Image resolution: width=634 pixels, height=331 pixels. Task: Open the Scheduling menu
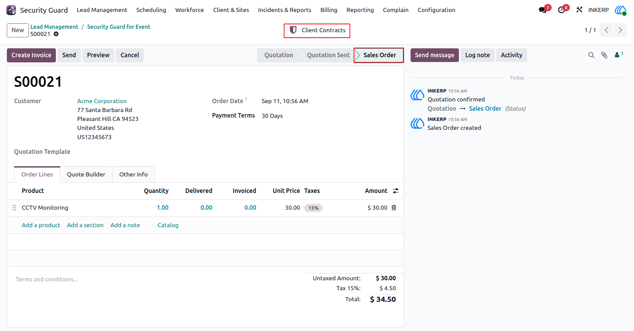pyautogui.click(x=151, y=10)
